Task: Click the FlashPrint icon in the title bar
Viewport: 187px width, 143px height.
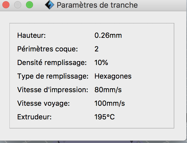Action: 49,5
